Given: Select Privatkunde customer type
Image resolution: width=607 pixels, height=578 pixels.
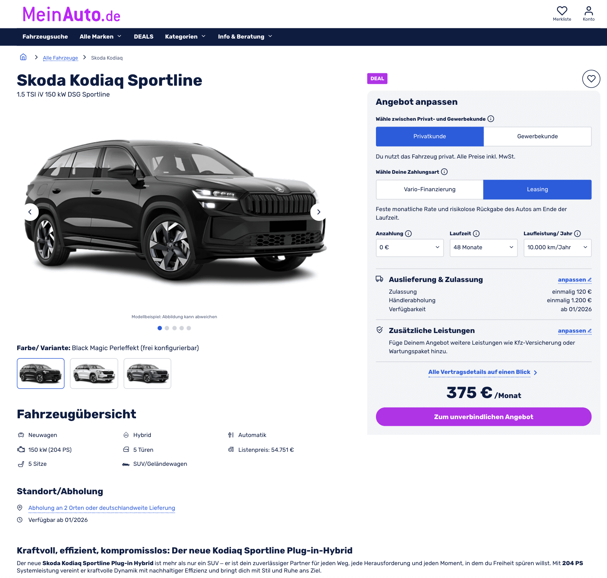Looking at the screenshot, I should [x=430, y=136].
